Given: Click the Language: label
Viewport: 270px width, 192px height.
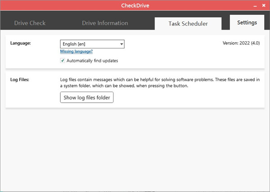Looking at the screenshot, I should (21, 43).
